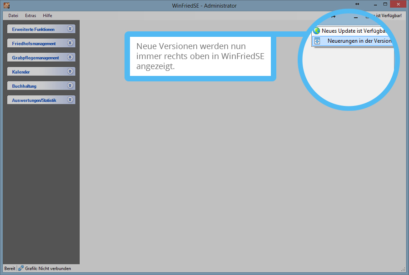This screenshot has width=409, height=275.
Task: Expand the Grabpflegemanagement section chevron
Action: [70, 57]
